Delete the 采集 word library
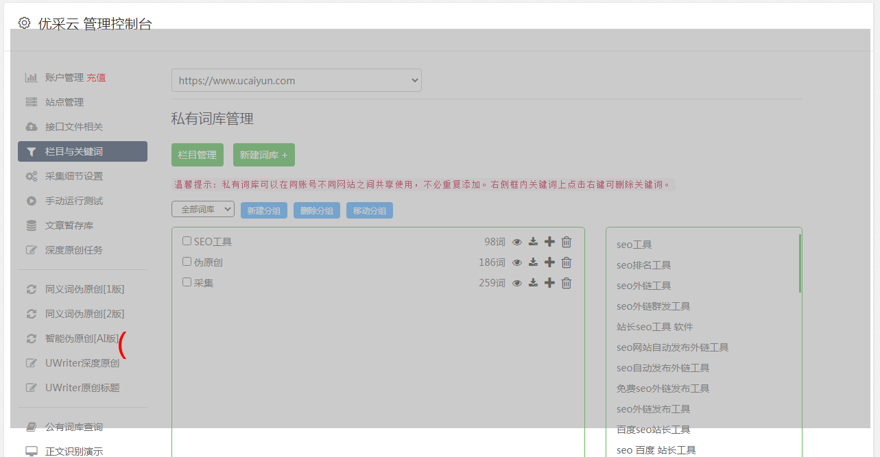 [x=567, y=283]
